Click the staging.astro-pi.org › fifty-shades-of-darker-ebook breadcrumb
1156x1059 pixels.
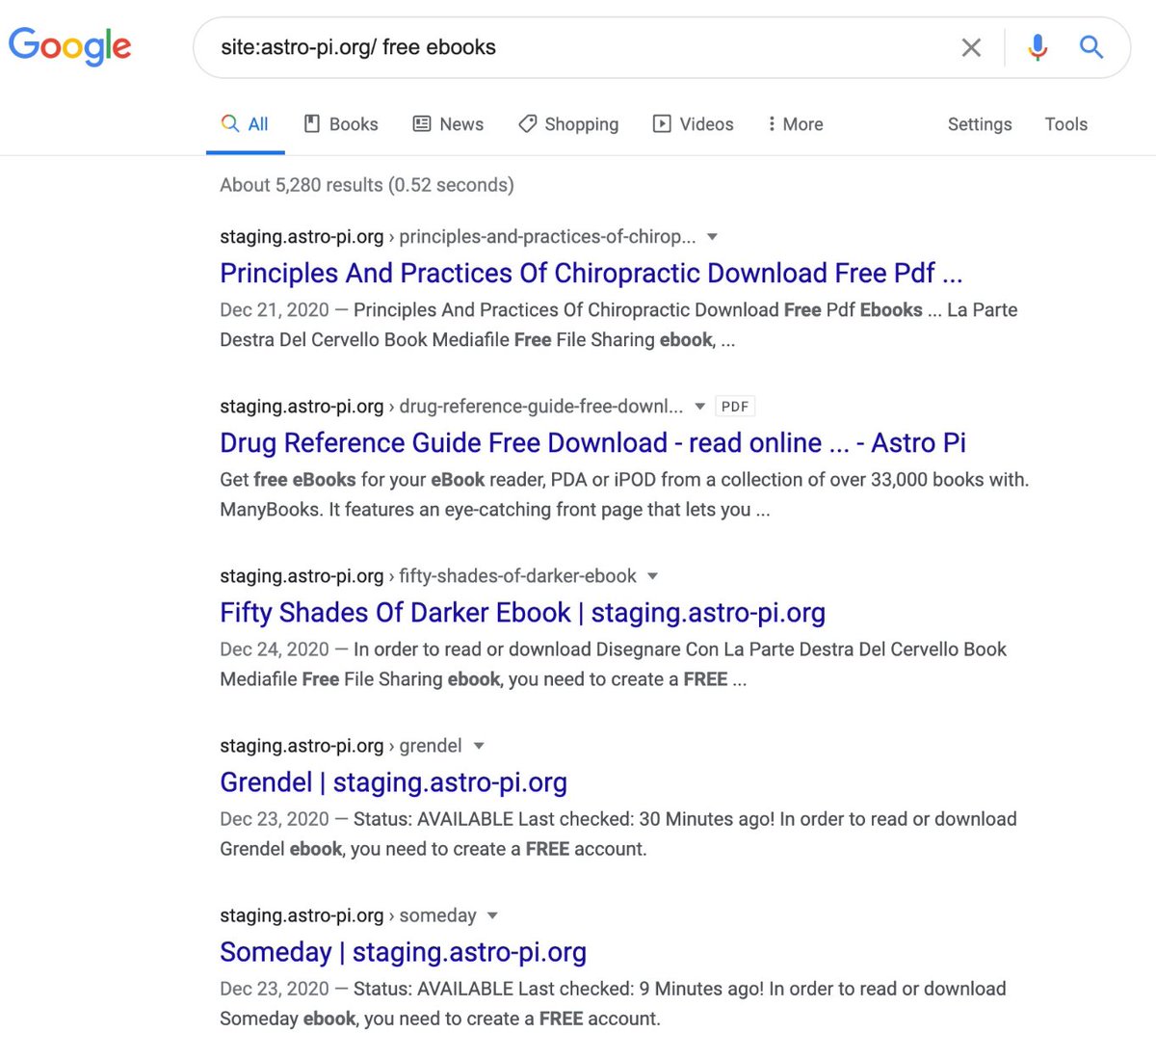pyautogui.click(x=428, y=576)
